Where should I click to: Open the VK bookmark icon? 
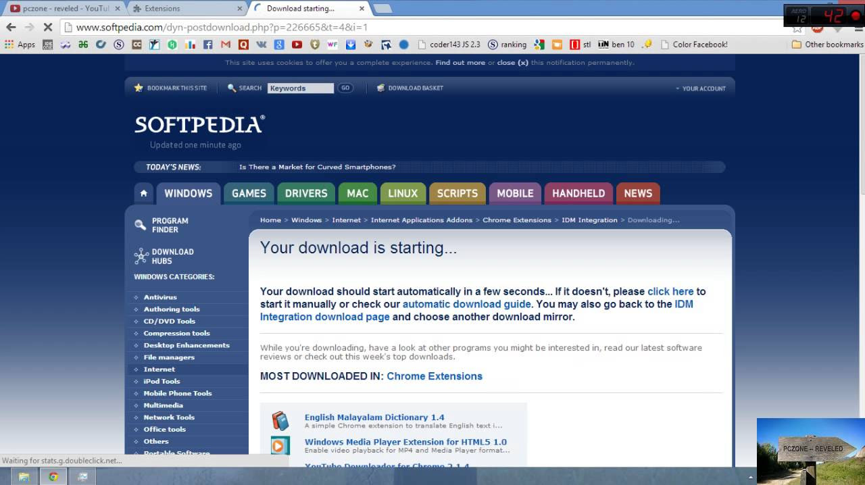pos(261,45)
